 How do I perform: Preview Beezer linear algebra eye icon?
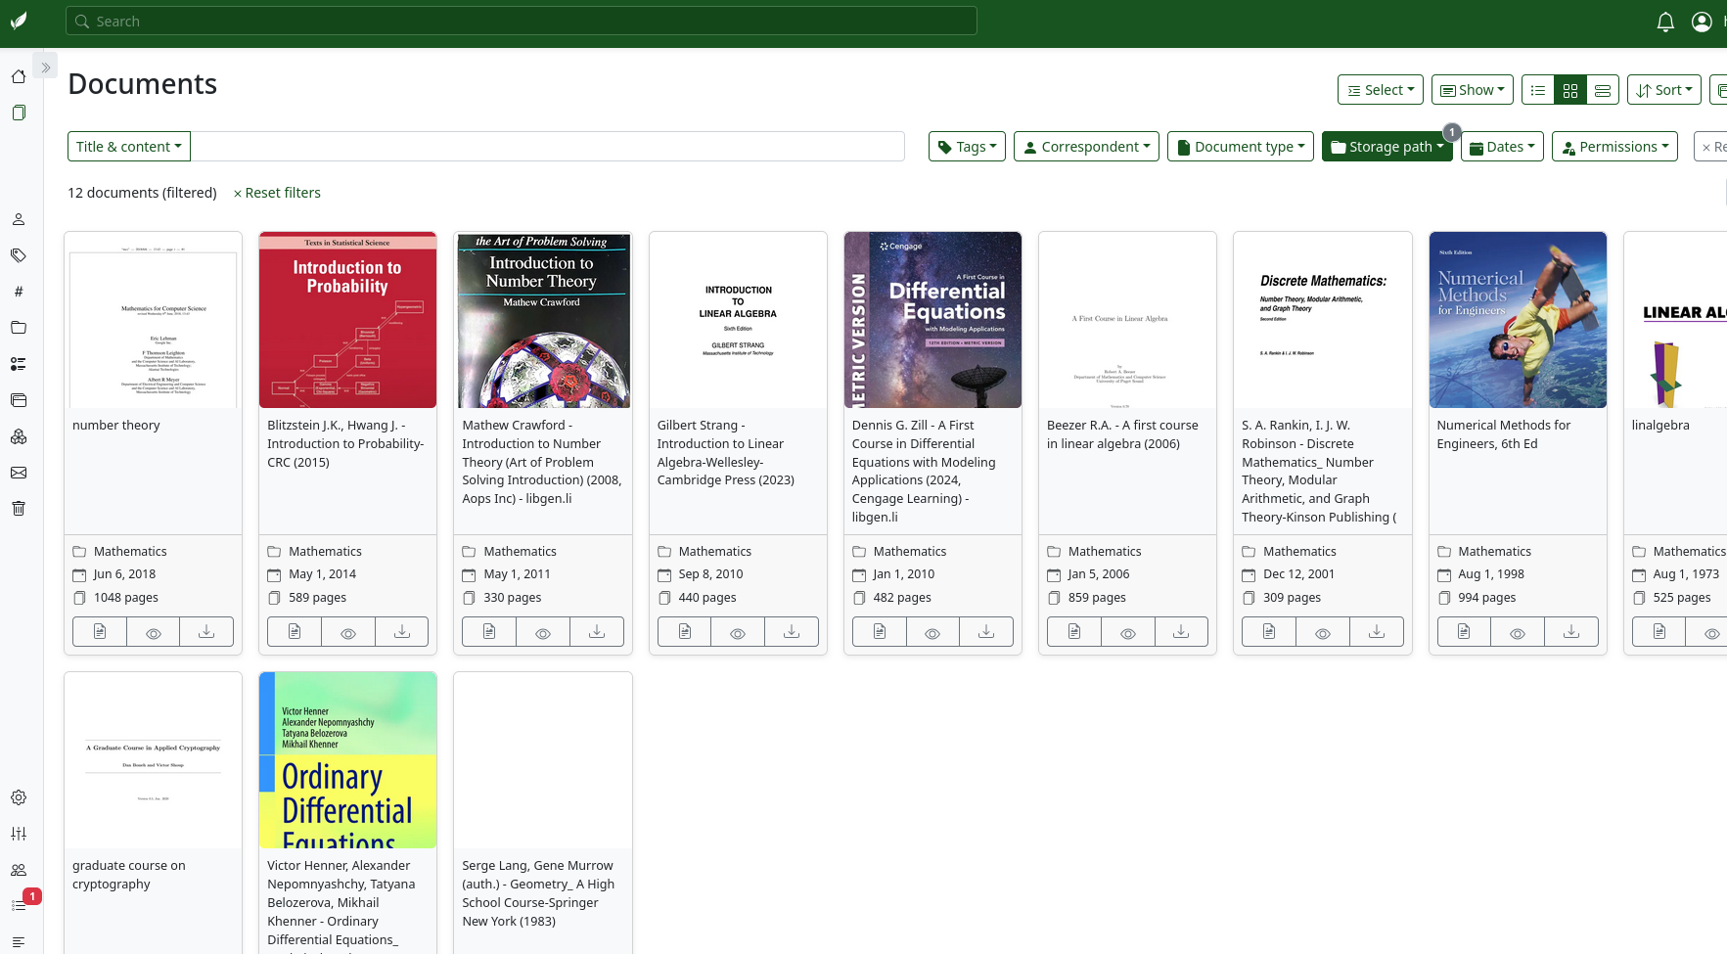[1128, 632]
